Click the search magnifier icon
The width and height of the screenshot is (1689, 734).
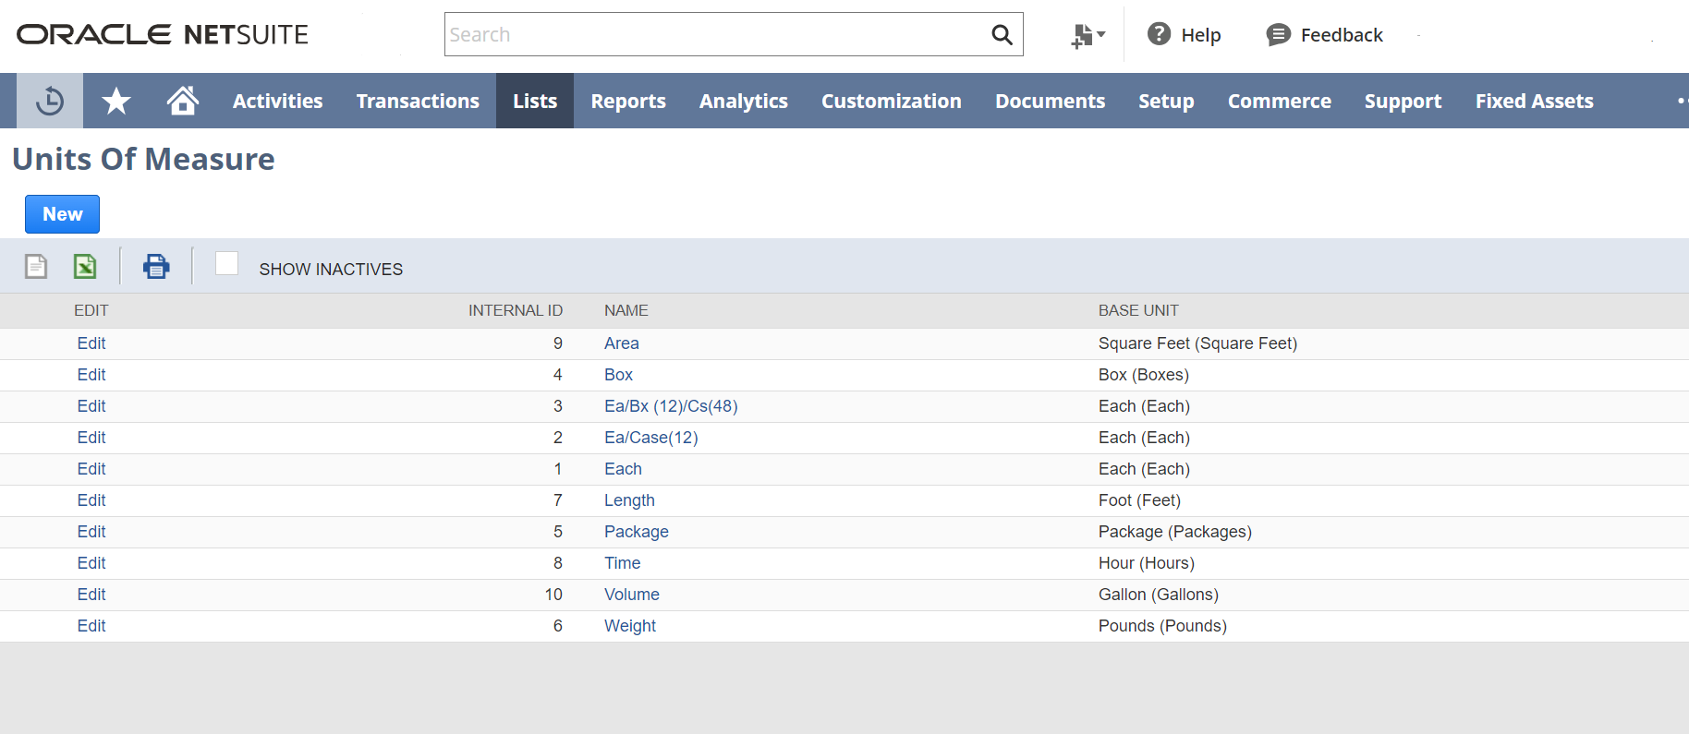click(x=1002, y=35)
